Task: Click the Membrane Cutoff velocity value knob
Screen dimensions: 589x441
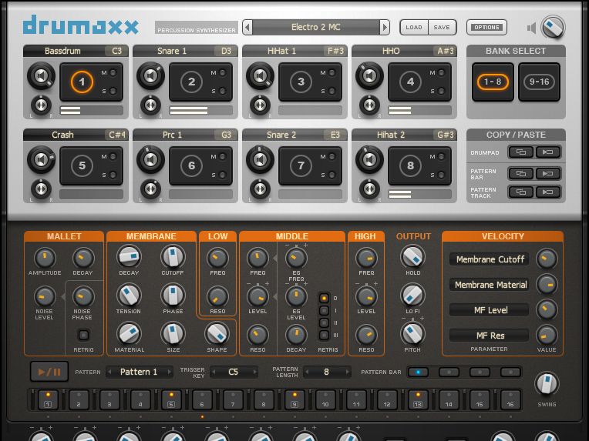Action: (547, 259)
